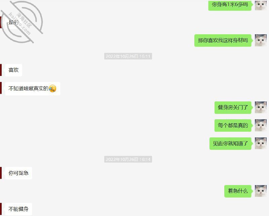269x216 pixels.
Task: Click cat avatar next to 见面你就知道了
Action: (x=261, y=143)
